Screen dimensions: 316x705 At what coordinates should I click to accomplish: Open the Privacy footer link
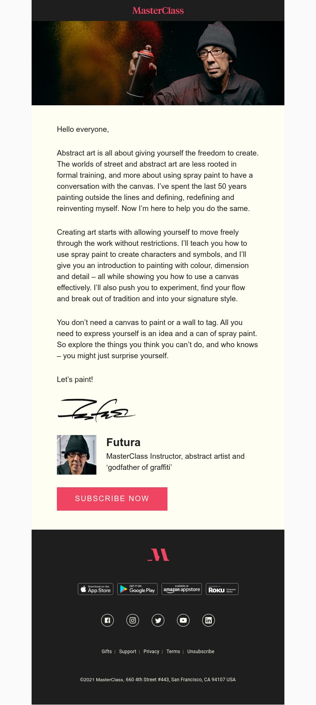coord(151,652)
